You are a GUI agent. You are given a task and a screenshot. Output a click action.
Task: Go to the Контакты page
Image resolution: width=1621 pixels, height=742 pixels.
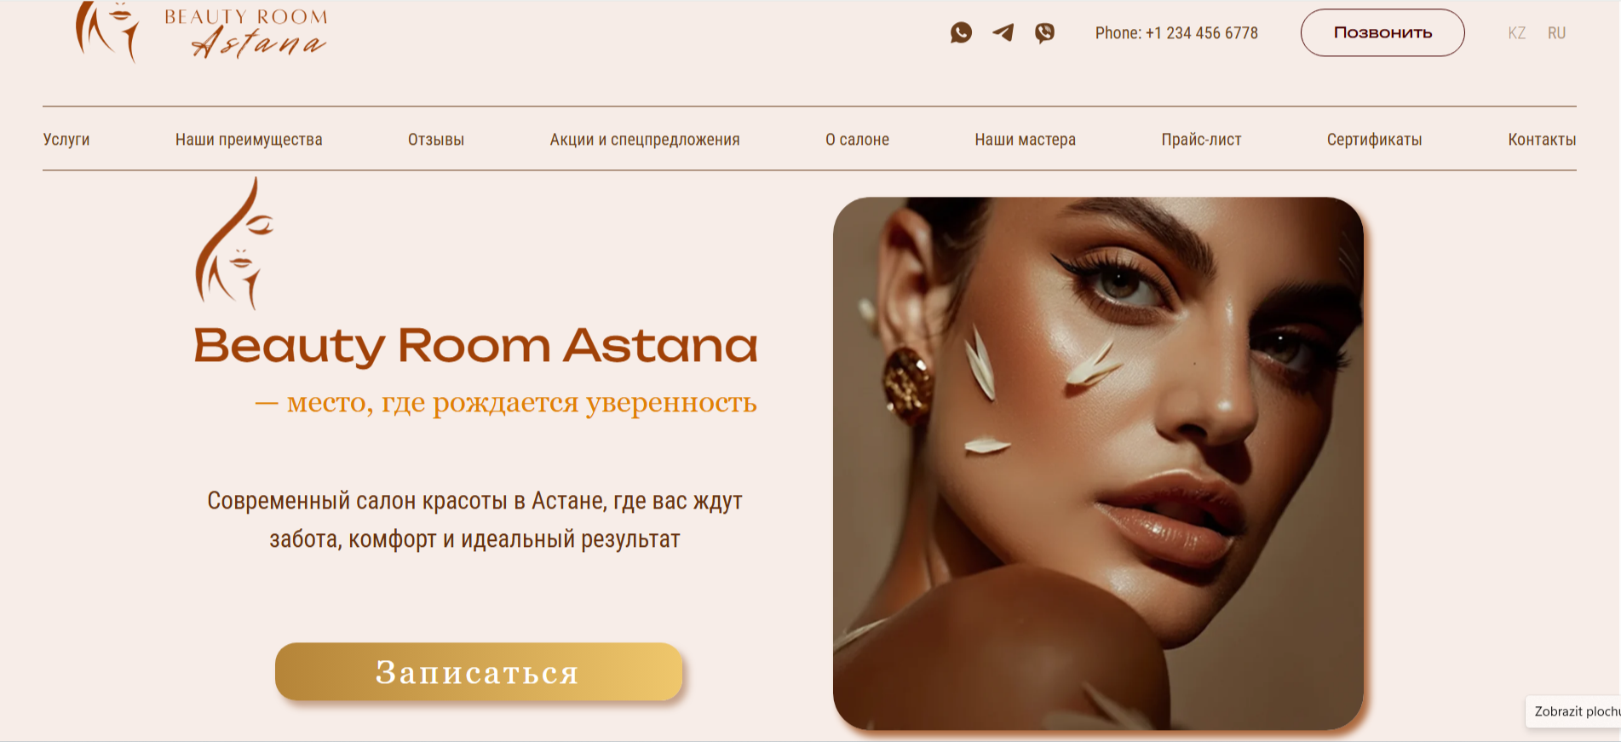[x=1542, y=140]
